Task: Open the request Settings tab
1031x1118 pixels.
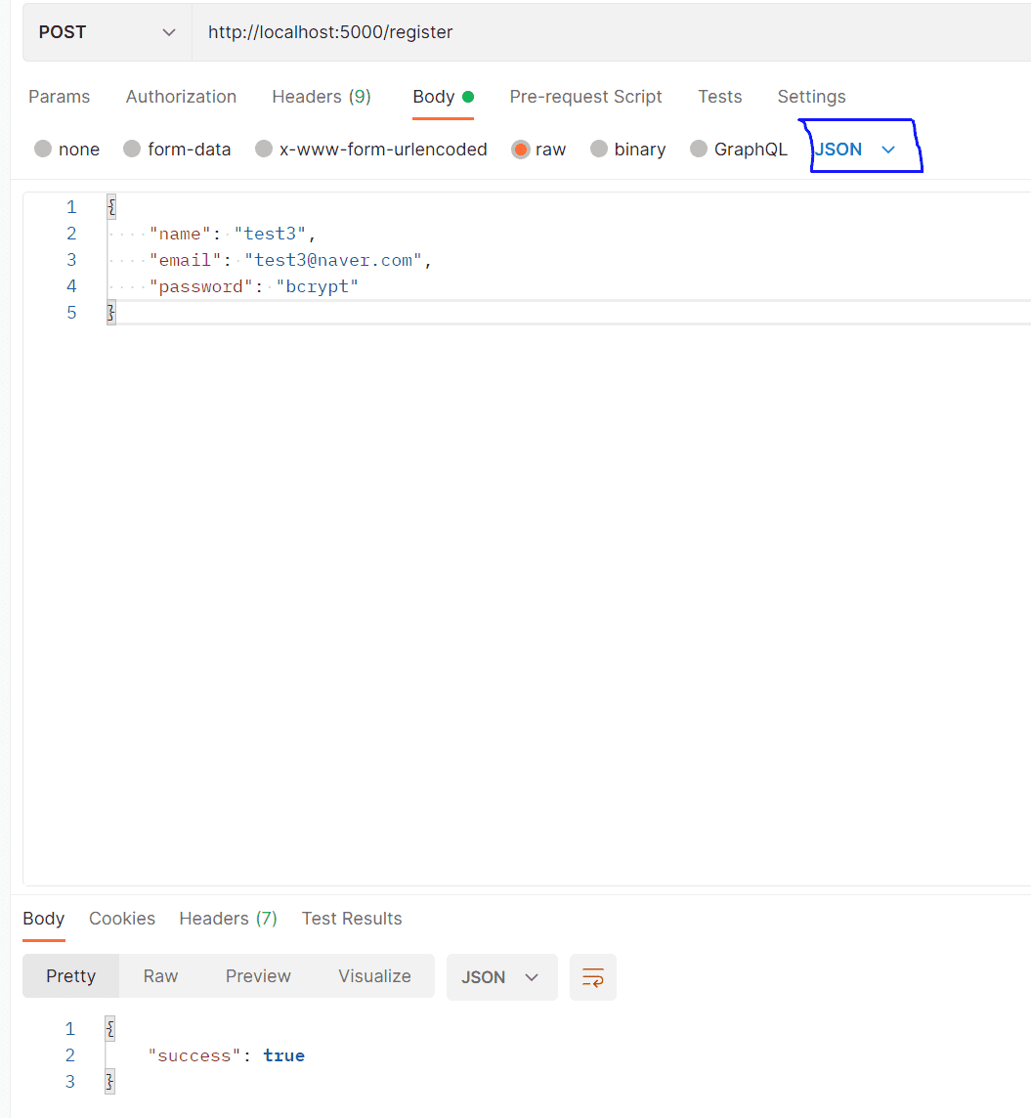Action: (811, 96)
